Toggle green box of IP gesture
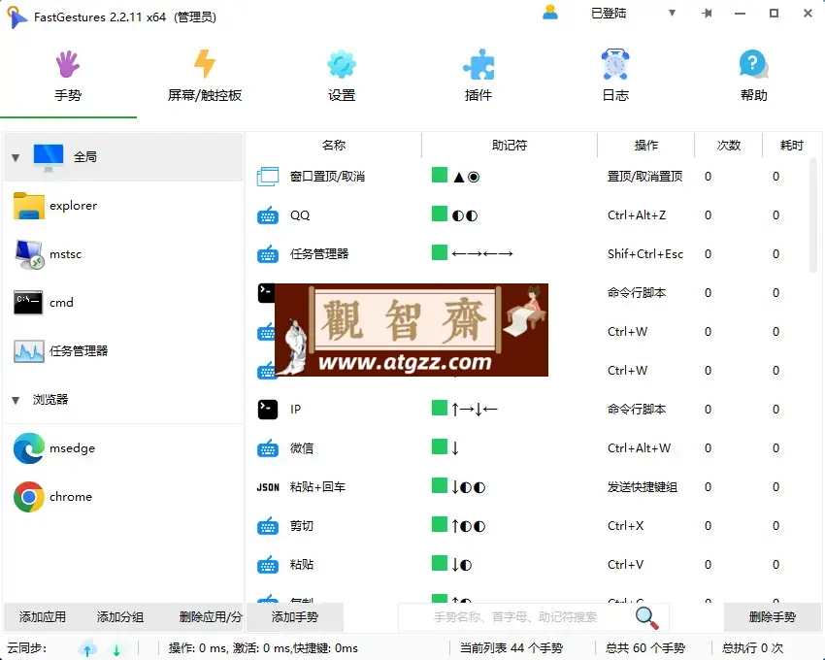Viewport: 825px width, 660px height. [x=440, y=408]
